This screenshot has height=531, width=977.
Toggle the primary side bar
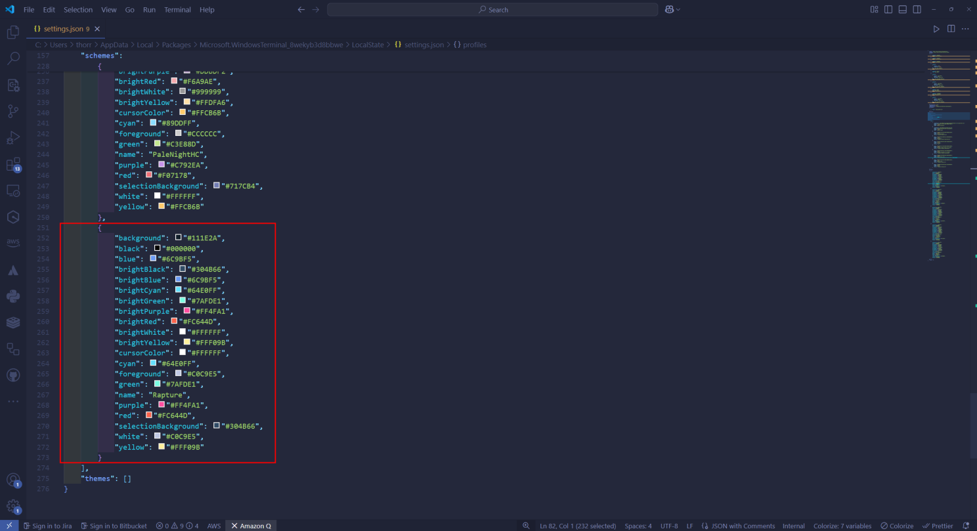click(888, 9)
